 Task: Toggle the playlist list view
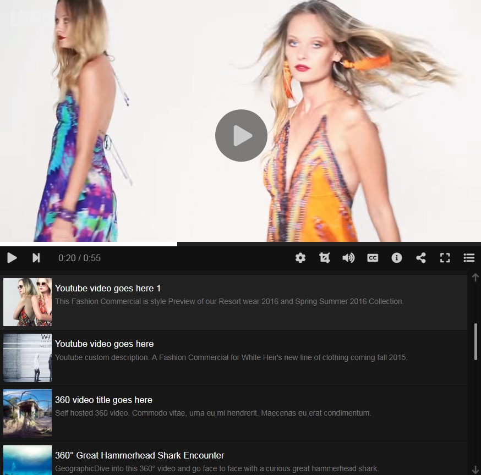(469, 258)
